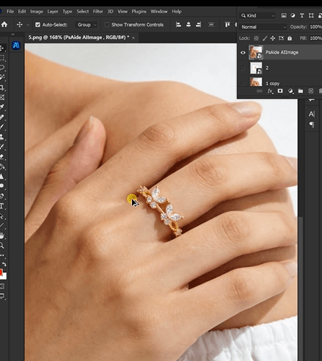
Task: Click the red foreground color swatch
Action: [x=1, y=272]
